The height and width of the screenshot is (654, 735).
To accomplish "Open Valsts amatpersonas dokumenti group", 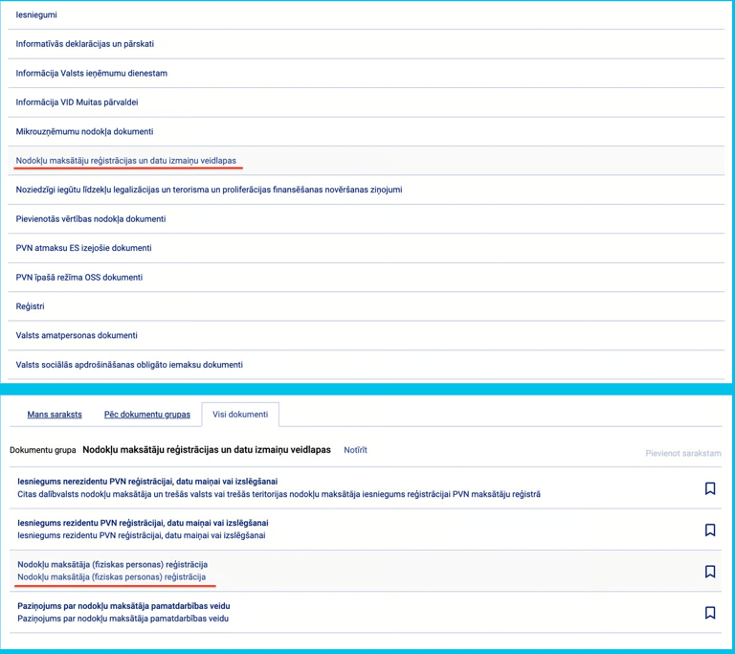I will [x=367, y=335].
